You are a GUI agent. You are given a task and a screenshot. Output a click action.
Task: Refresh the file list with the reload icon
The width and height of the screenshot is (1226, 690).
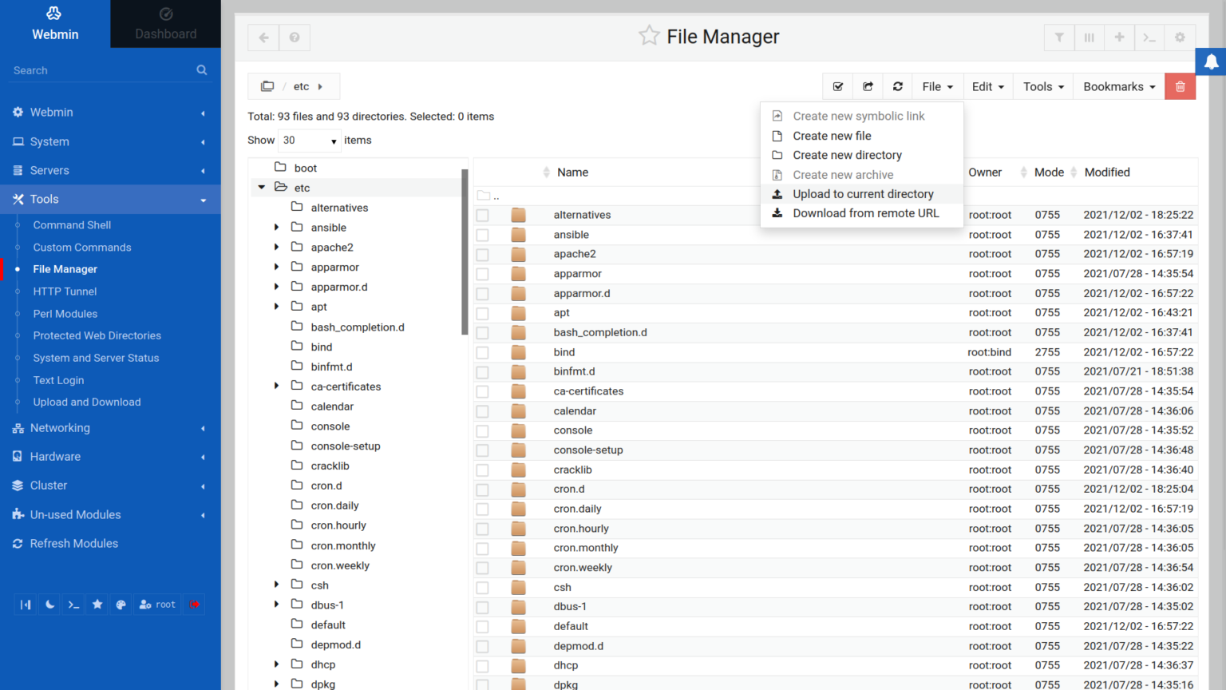point(897,86)
